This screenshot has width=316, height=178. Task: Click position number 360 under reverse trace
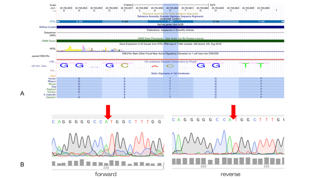[204, 167]
